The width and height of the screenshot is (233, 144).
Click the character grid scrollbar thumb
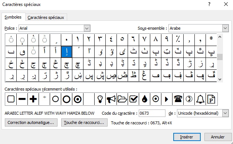[x=220, y=57]
